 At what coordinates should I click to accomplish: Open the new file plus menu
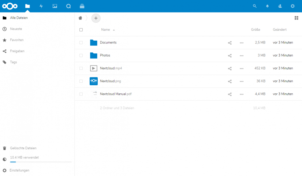click(x=96, y=18)
